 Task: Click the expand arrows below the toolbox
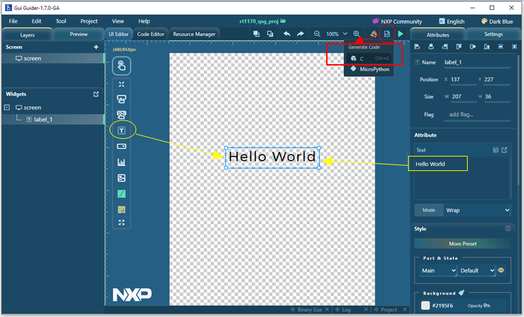pyautogui.click(x=121, y=223)
